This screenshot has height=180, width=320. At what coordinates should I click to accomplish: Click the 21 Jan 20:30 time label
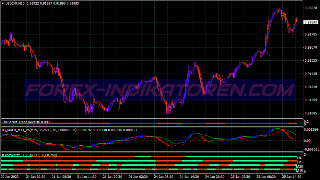click(113, 177)
